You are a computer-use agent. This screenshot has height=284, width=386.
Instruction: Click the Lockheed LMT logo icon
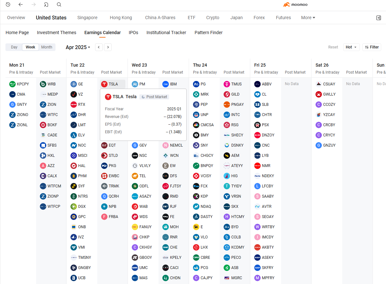[x=74, y=125]
